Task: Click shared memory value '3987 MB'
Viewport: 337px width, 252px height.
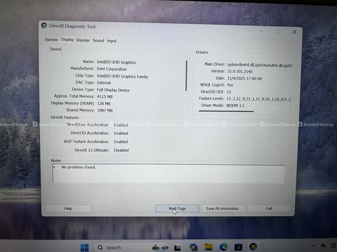Action: (105, 110)
